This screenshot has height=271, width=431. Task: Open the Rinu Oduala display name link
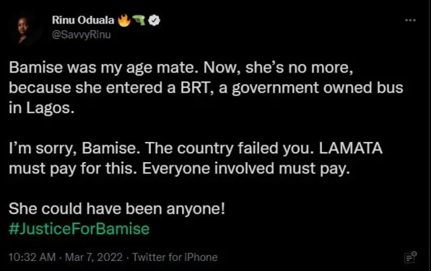coord(83,21)
